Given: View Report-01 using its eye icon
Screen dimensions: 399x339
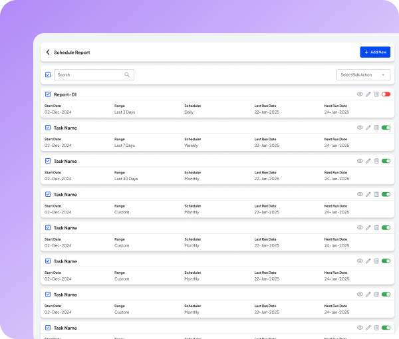Looking at the screenshot, I should (x=360, y=94).
